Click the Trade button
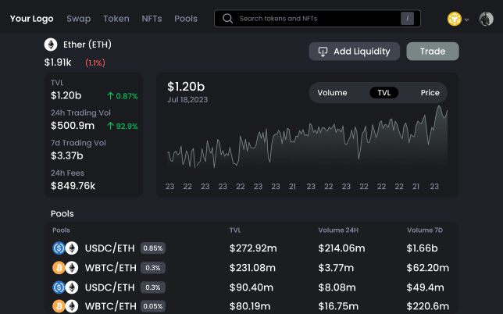503x314 pixels. tap(432, 52)
